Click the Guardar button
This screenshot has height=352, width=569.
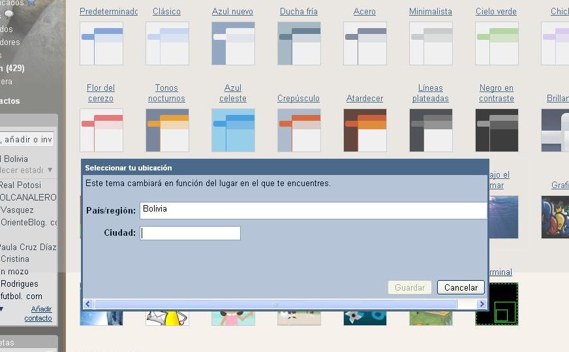[410, 287]
